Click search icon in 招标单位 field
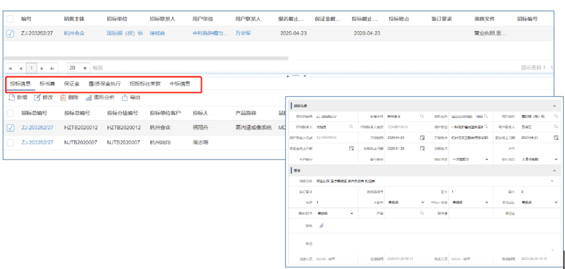Viewport: 565px width, 269px height. point(556,117)
